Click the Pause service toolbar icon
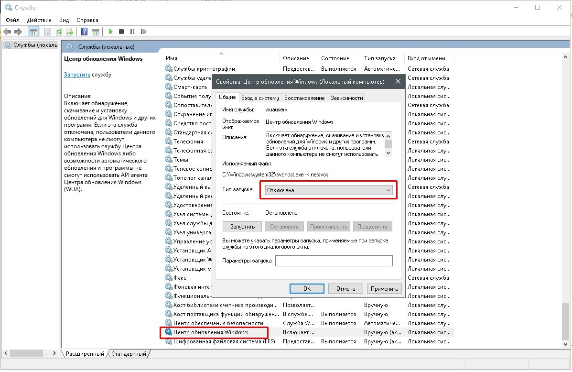Image resolution: width=572 pixels, height=372 pixels. click(132, 32)
